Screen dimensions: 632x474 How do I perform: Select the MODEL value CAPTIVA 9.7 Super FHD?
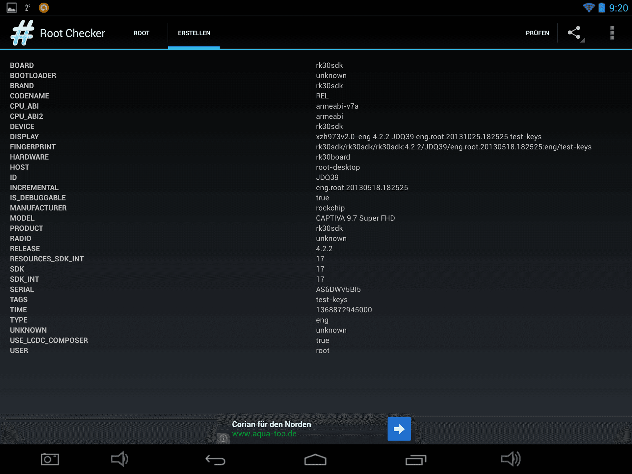pyautogui.click(x=355, y=219)
